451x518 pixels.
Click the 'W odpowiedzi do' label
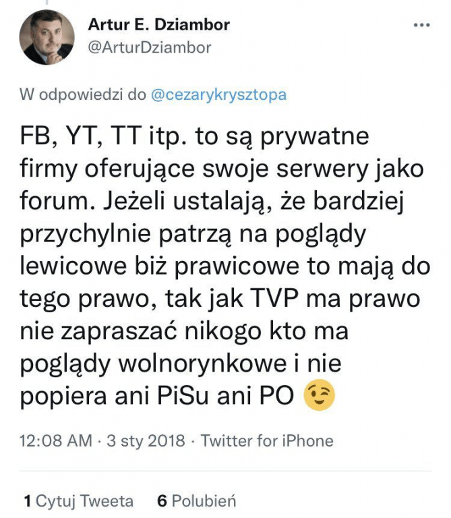click(x=83, y=94)
